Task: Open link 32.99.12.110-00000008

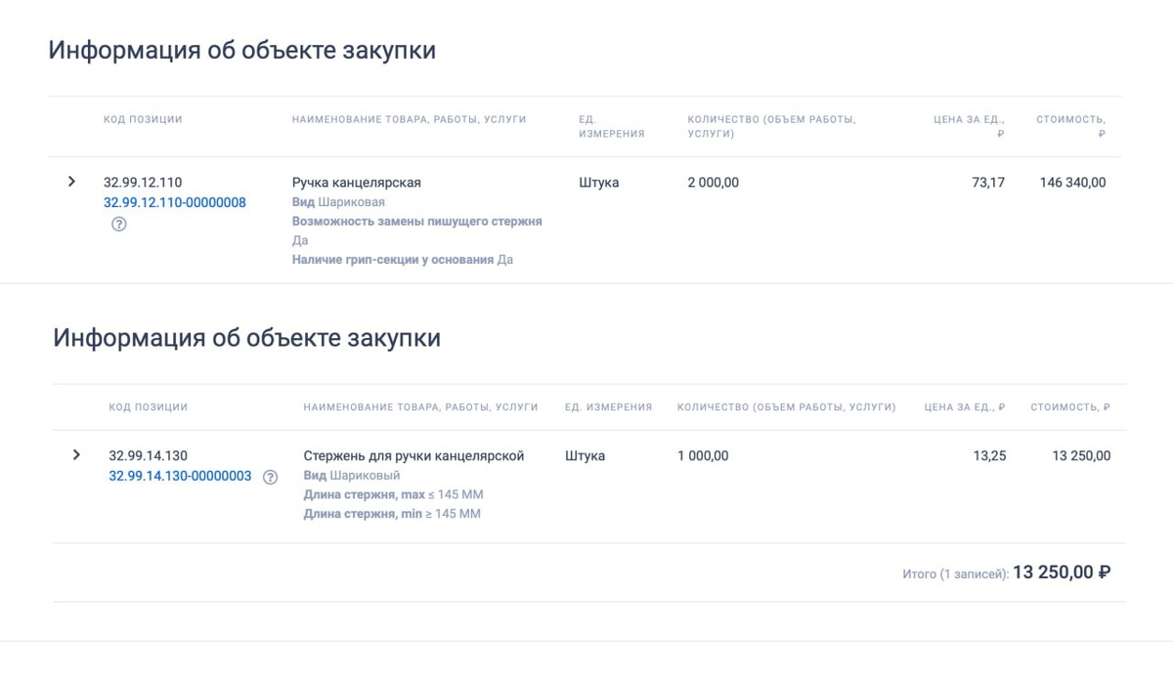Action: [x=175, y=203]
